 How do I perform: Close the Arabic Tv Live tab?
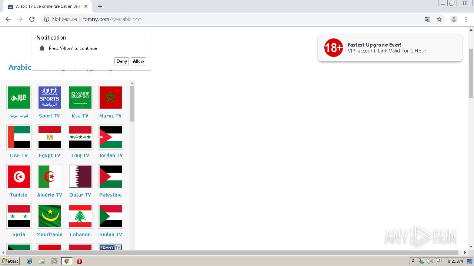[x=86, y=6]
